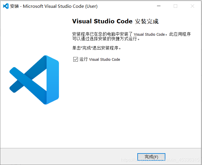The image size is (202, 165).
Task: Click the light blue right side of the logo
Action: 53,80
